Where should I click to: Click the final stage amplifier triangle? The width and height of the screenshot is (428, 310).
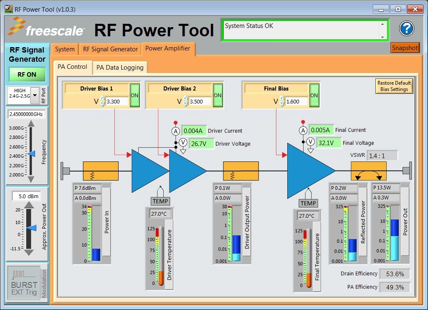[x=308, y=170]
